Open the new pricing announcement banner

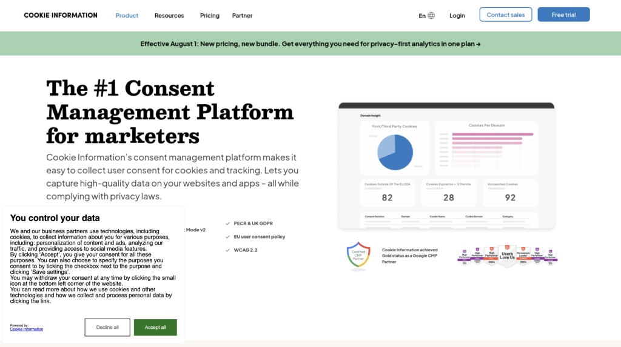click(x=310, y=44)
